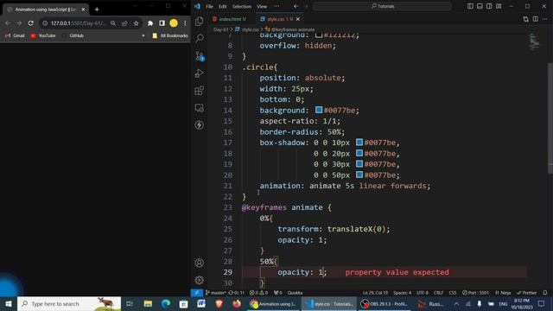Toggle the primary side bar layout icon

tap(470, 6)
